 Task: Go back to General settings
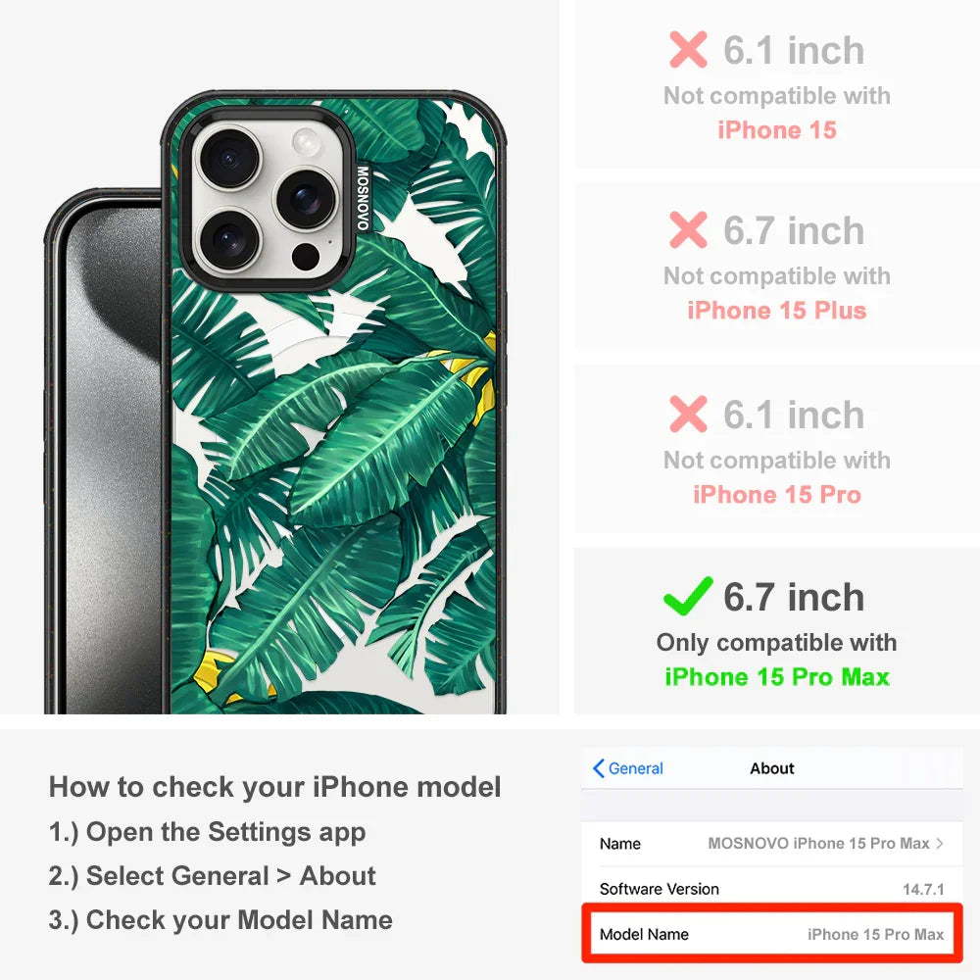[x=628, y=768]
